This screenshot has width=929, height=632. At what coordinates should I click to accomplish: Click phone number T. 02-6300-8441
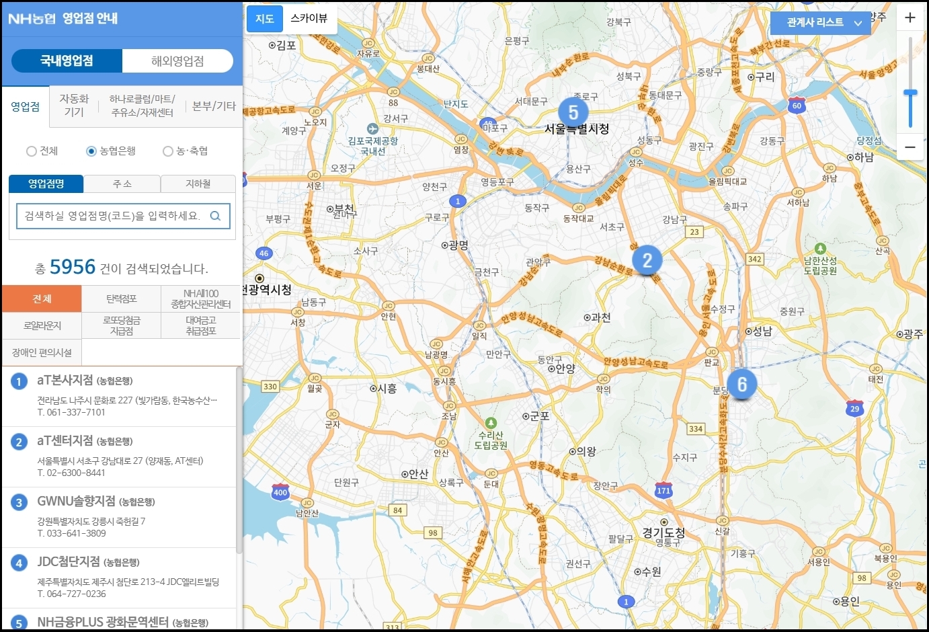pyautogui.click(x=71, y=473)
